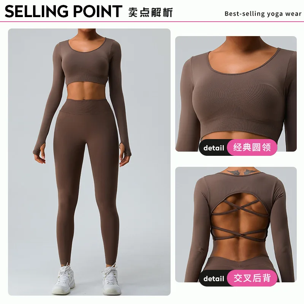The width and height of the screenshot is (304, 304).
Task: Open the cross back detail photo
Action: tap(236, 224)
